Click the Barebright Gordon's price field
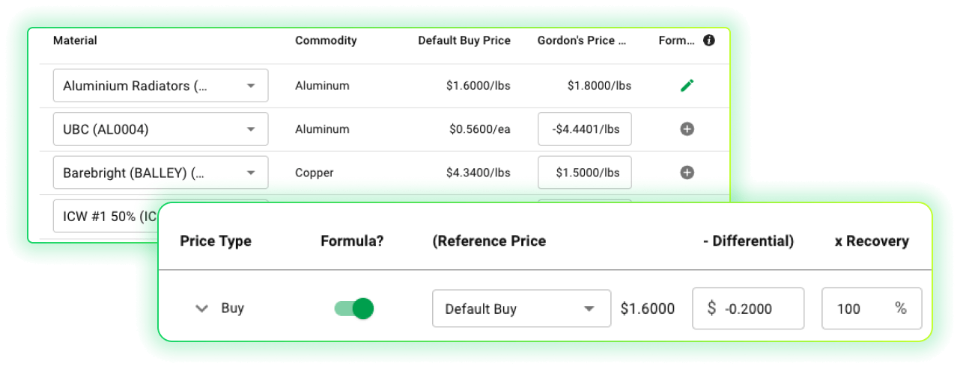960x369 pixels. [584, 173]
